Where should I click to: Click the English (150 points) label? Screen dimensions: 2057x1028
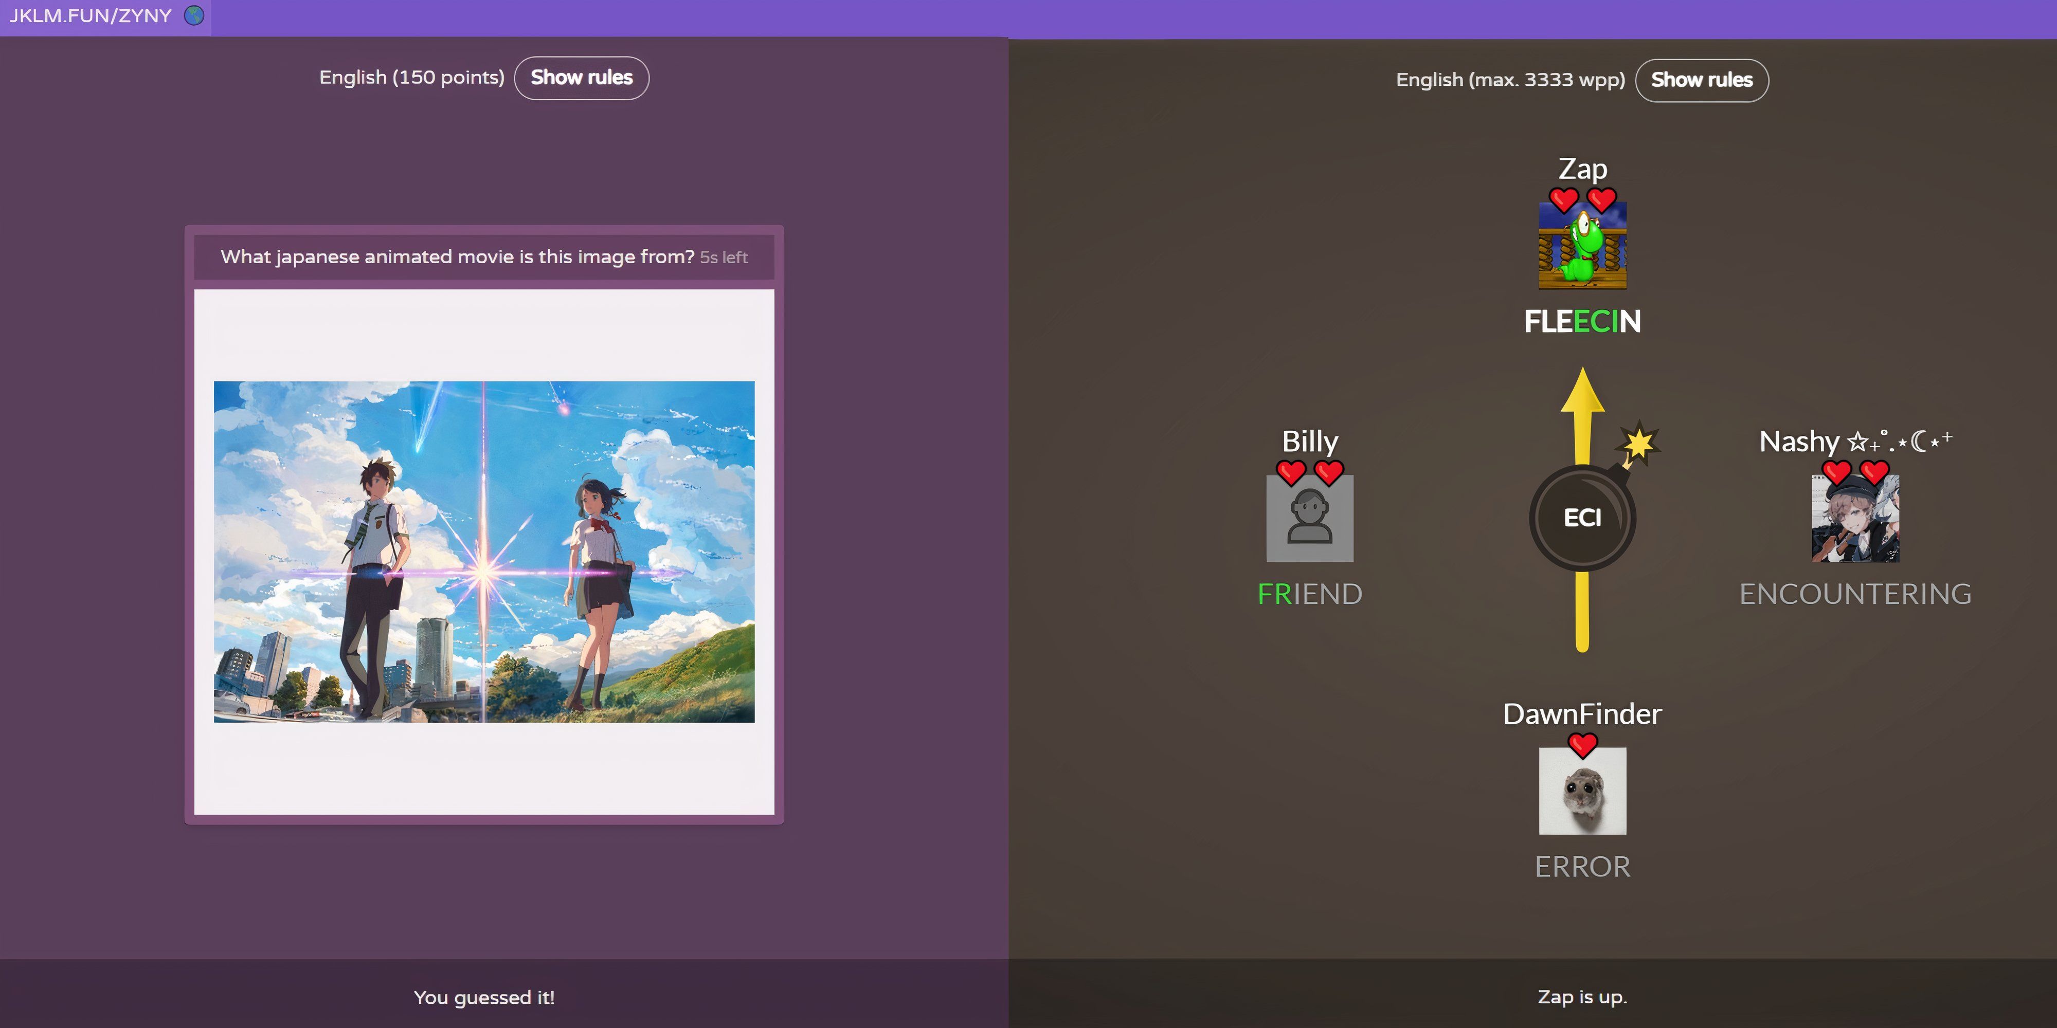pos(412,78)
